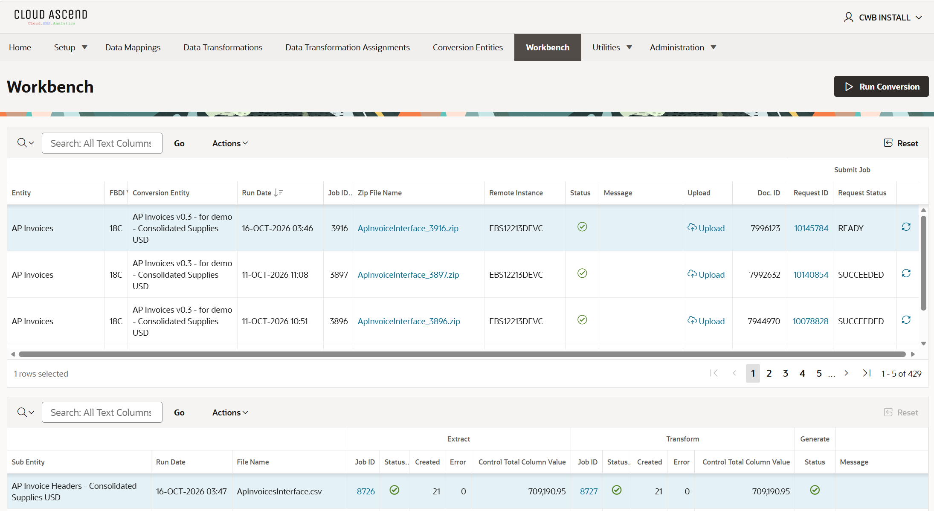
Task: Click green status check for job 3916
Action: point(582,227)
